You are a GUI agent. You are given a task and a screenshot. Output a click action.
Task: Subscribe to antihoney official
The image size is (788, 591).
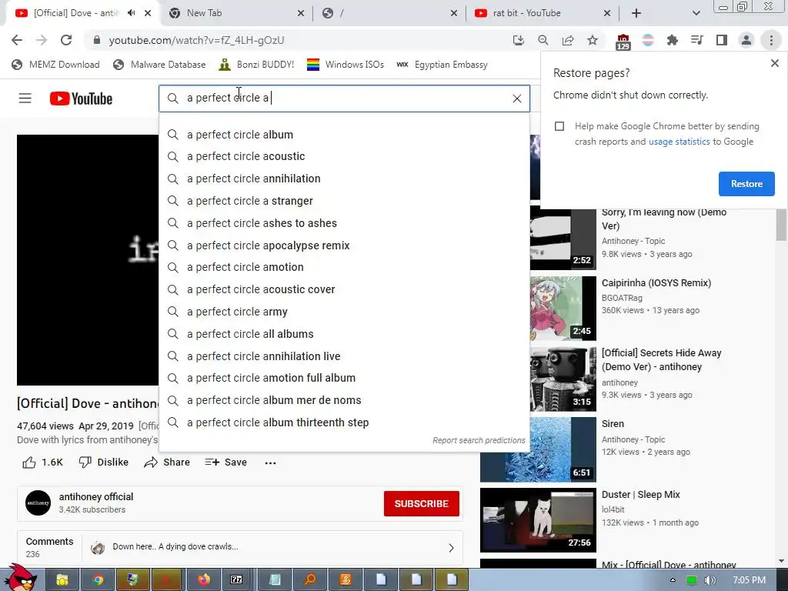pos(421,503)
